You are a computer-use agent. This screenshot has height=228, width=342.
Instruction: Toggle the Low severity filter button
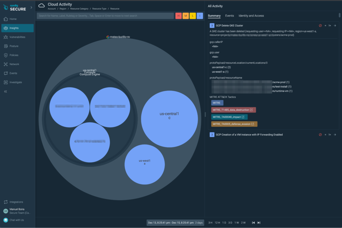193,15
